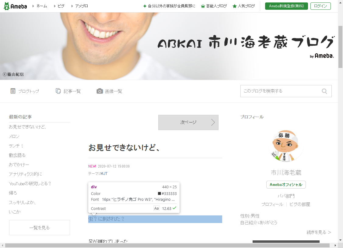Click the Ameba logo icon
The height and width of the screenshot is (248, 343).
(15, 6)
